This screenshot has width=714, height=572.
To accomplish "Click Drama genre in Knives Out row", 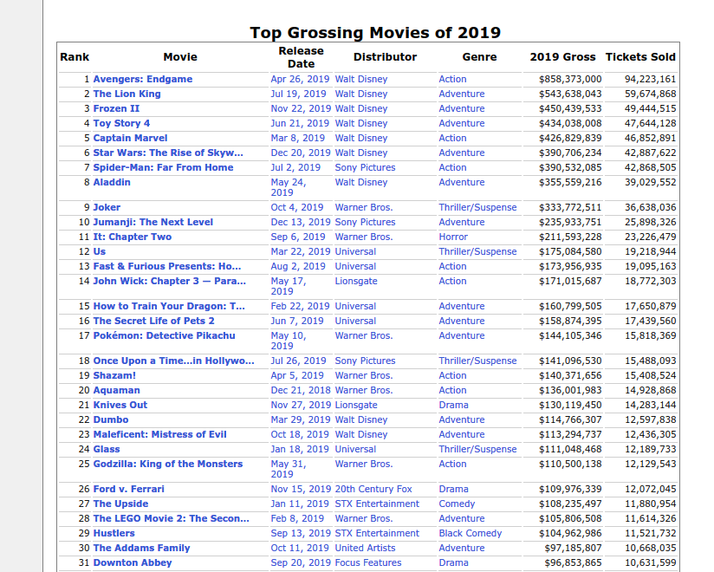I will [x=453, y=405].
